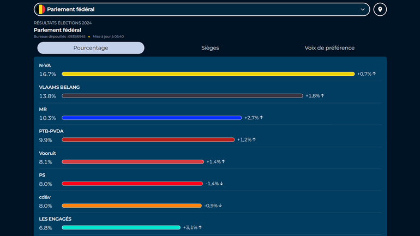Click the N-VA yellow percentage bar

point(208,74)
